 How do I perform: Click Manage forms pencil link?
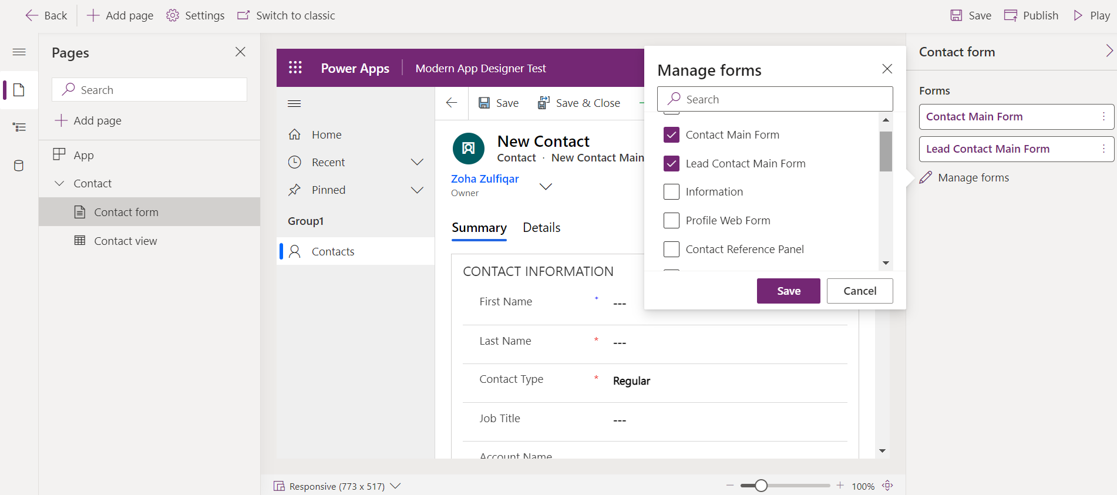[964, 177]
